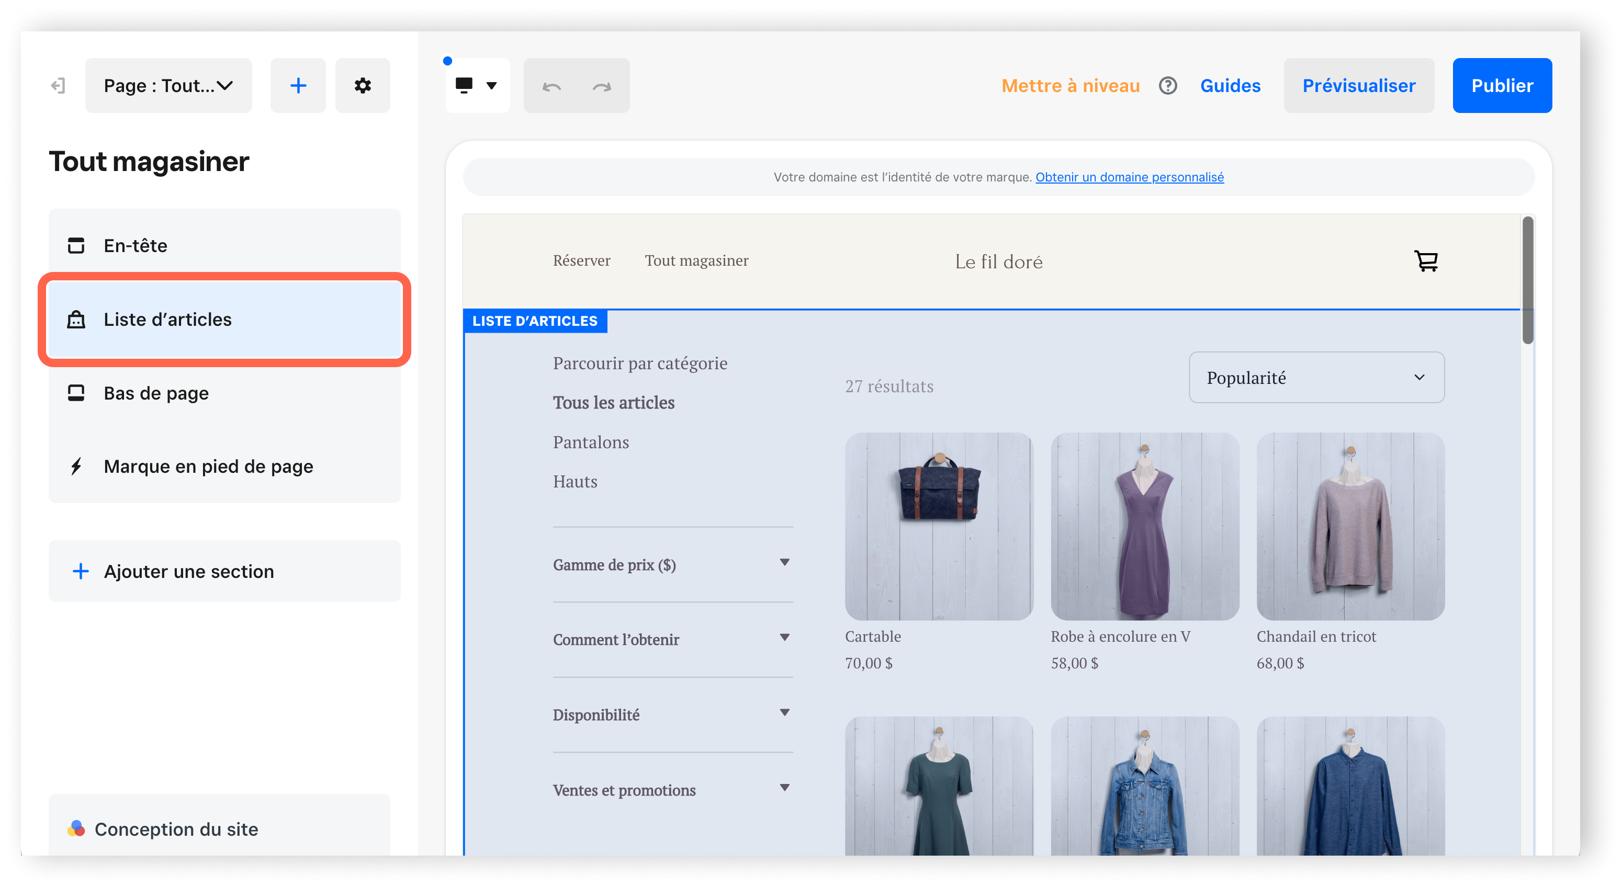Click the 58,00 $ price
This screenshot has height=887, width=1622.
click(1074, 663)
